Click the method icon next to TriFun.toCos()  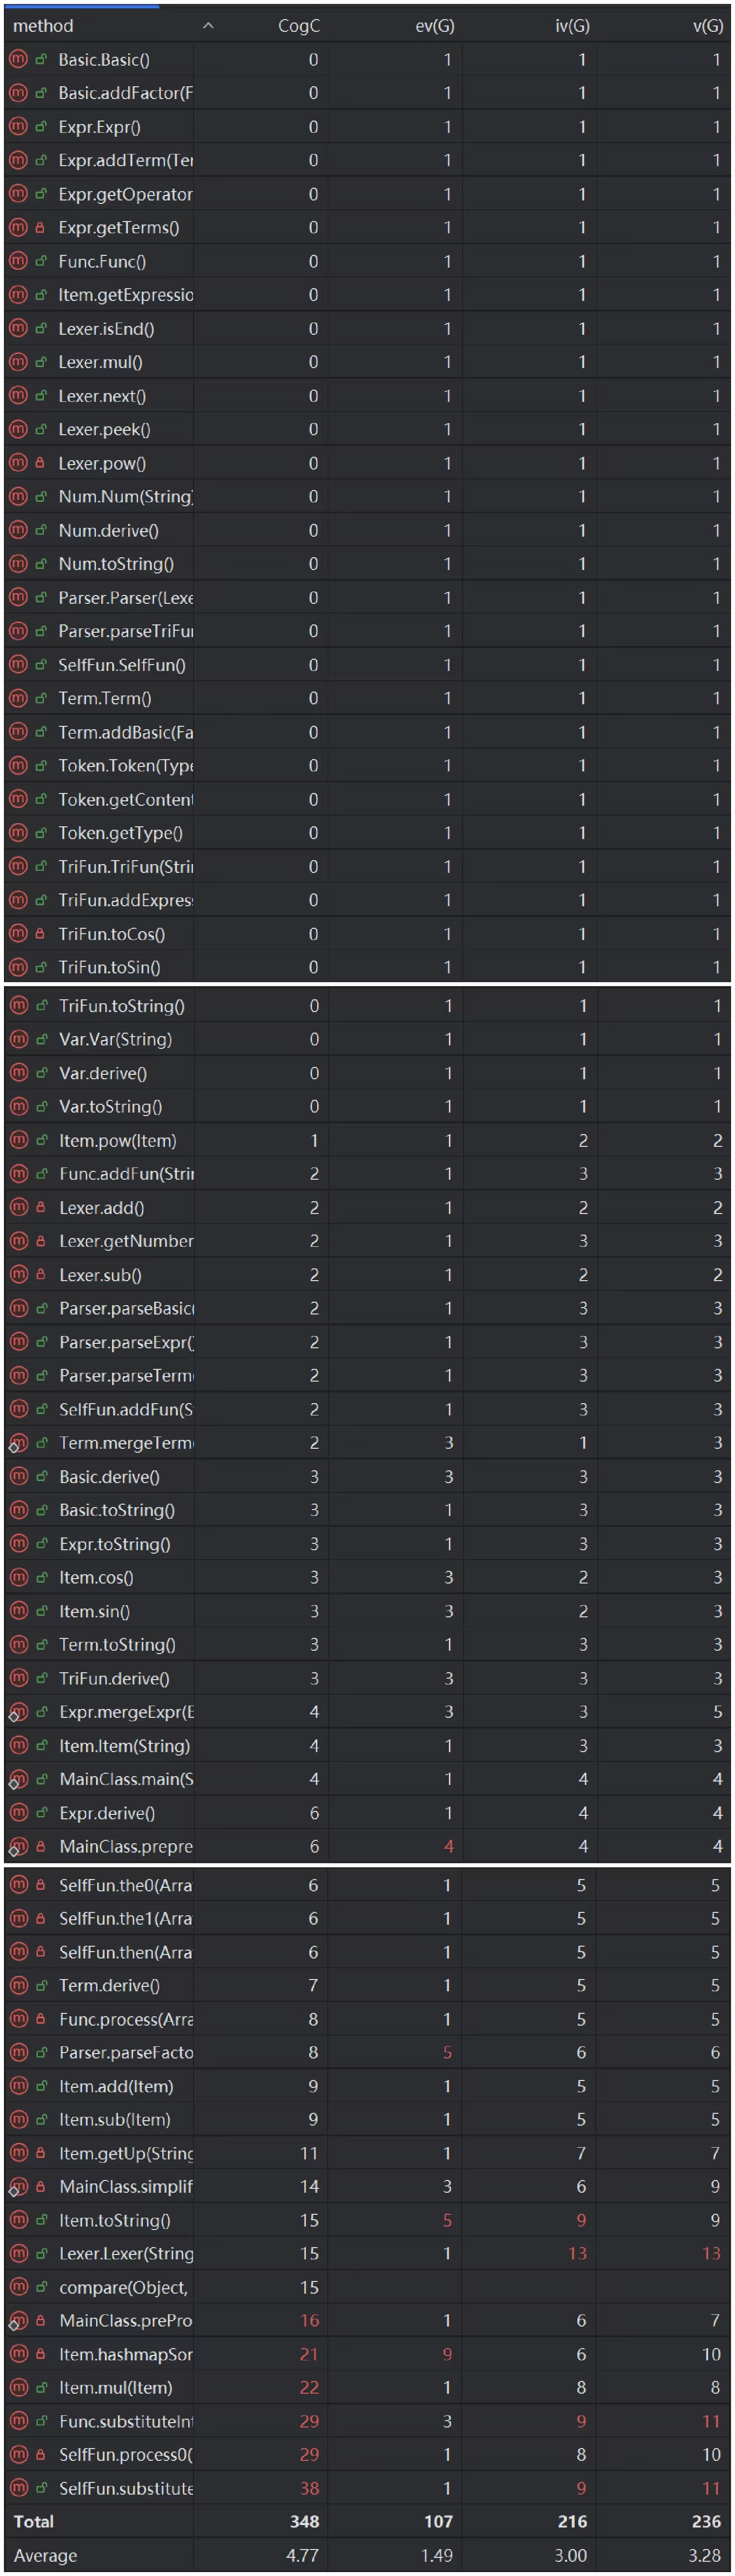[x=18, y=934]
